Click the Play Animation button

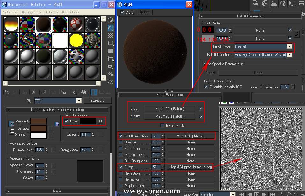click(257, 194)
